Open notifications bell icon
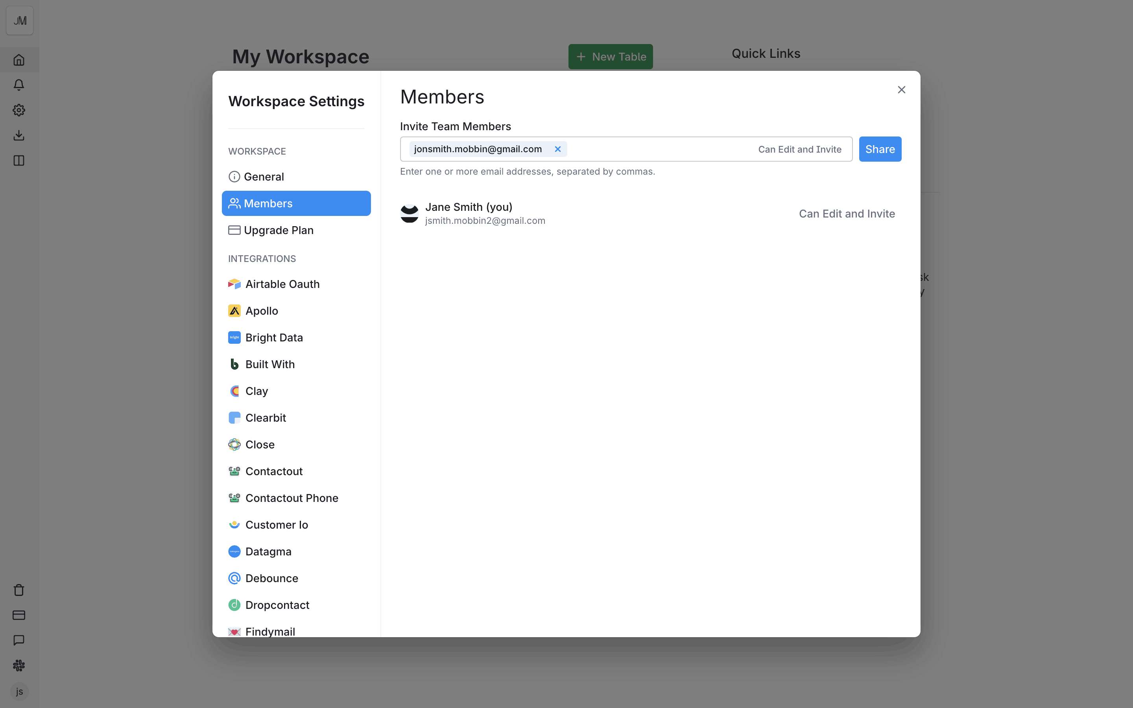The image size is (1133, 708). tap(19, 85)
